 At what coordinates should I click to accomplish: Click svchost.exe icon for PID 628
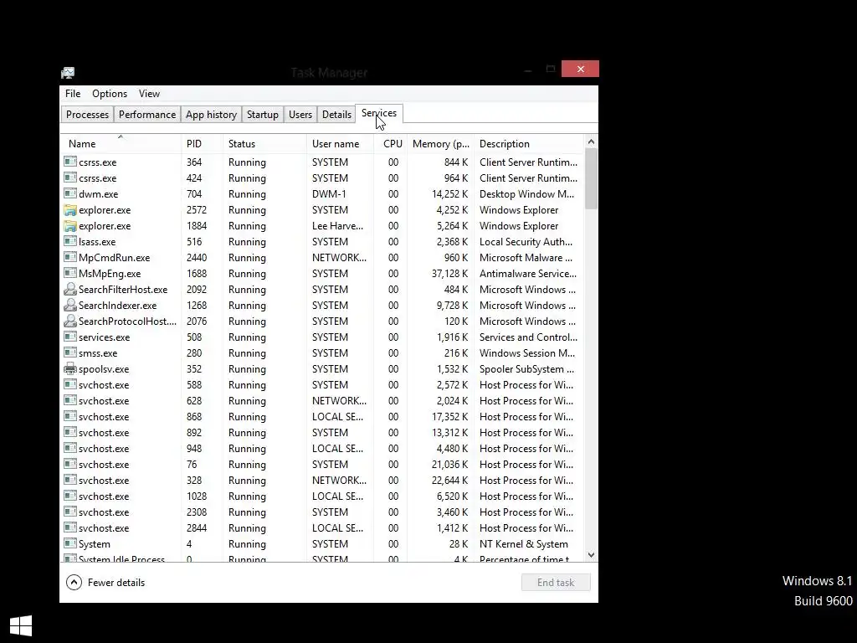tap(70, 399)
